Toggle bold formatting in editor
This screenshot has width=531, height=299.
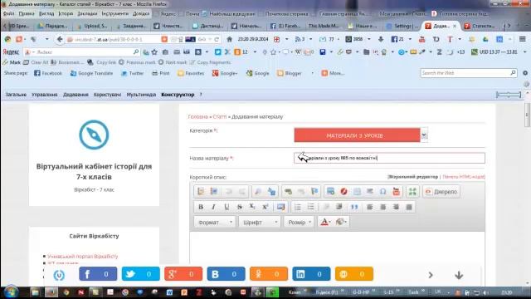point(201,207)
